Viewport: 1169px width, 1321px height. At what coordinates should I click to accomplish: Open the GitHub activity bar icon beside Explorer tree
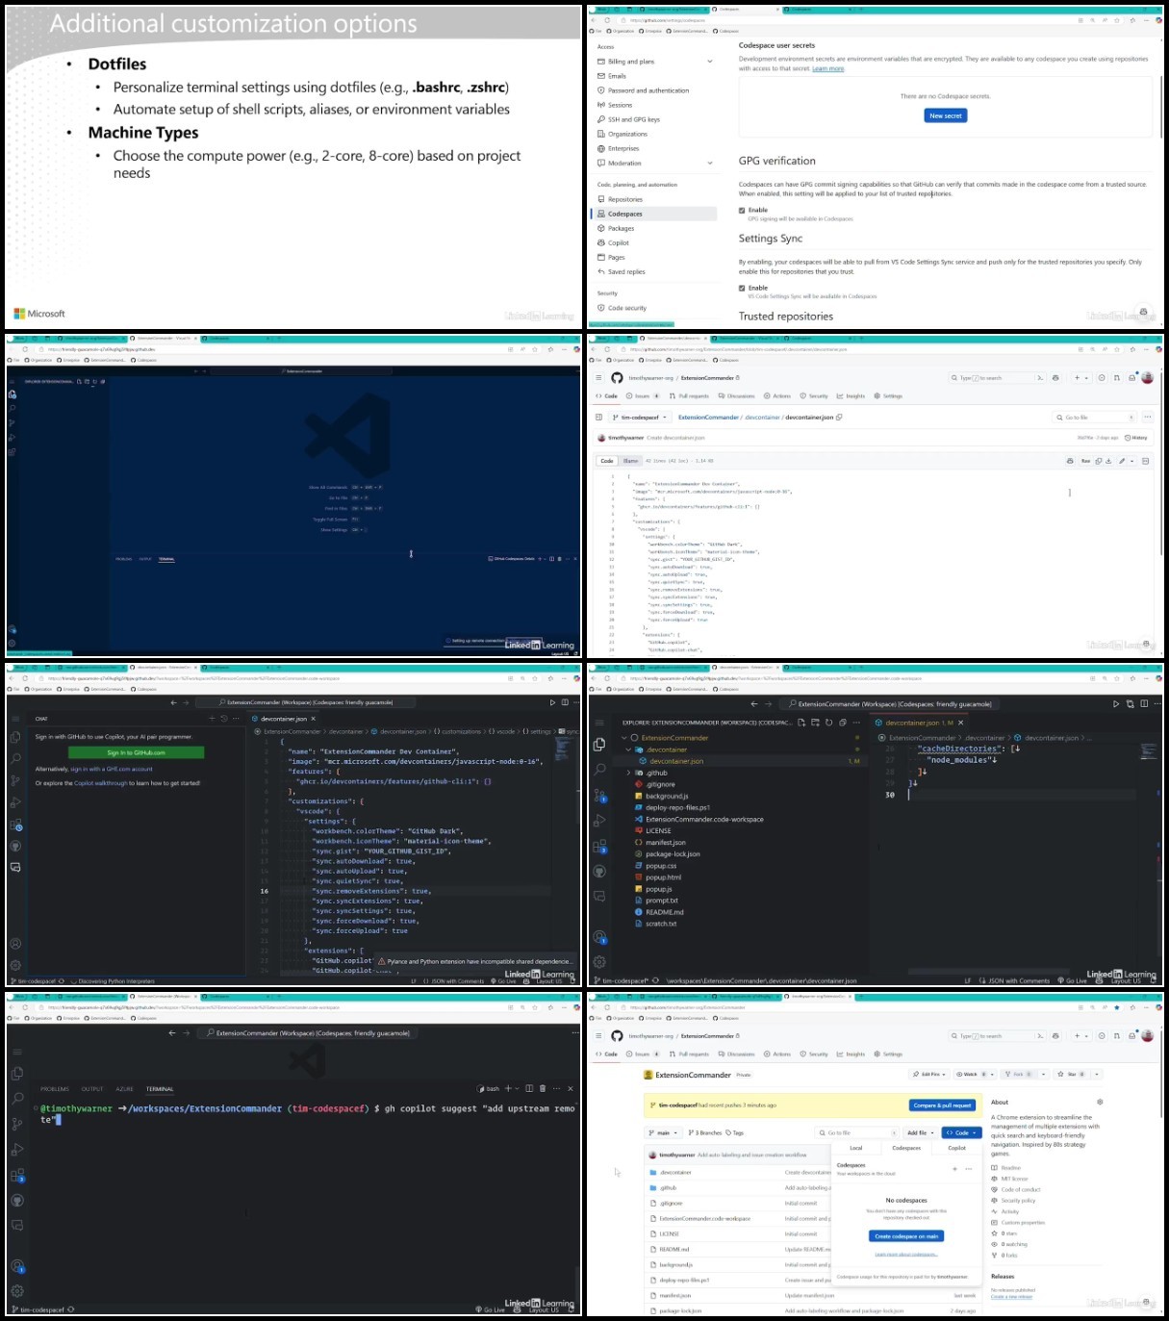click(x=599, y=872)
